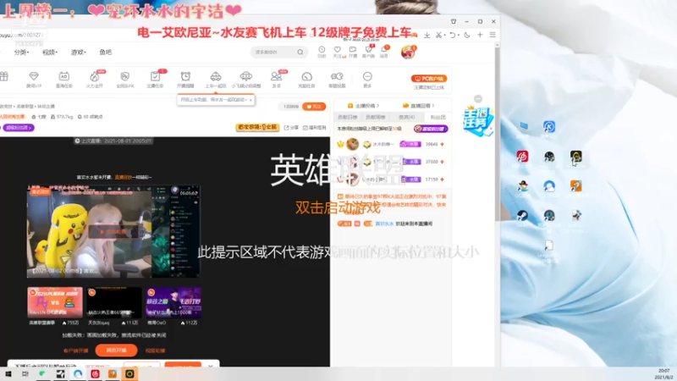677x381 pixels.
Task: Open the 主播任务 floating badge
Action: click(x=477, y=120)
